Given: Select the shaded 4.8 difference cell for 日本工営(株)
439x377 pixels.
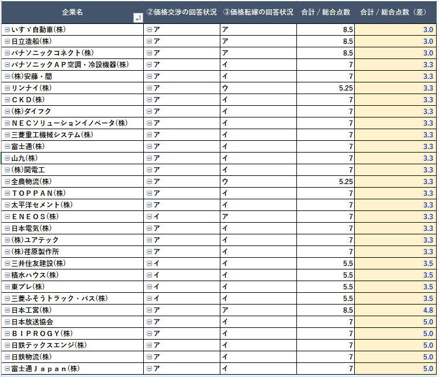Looking at the screenshot, I should tap(395, 310).
